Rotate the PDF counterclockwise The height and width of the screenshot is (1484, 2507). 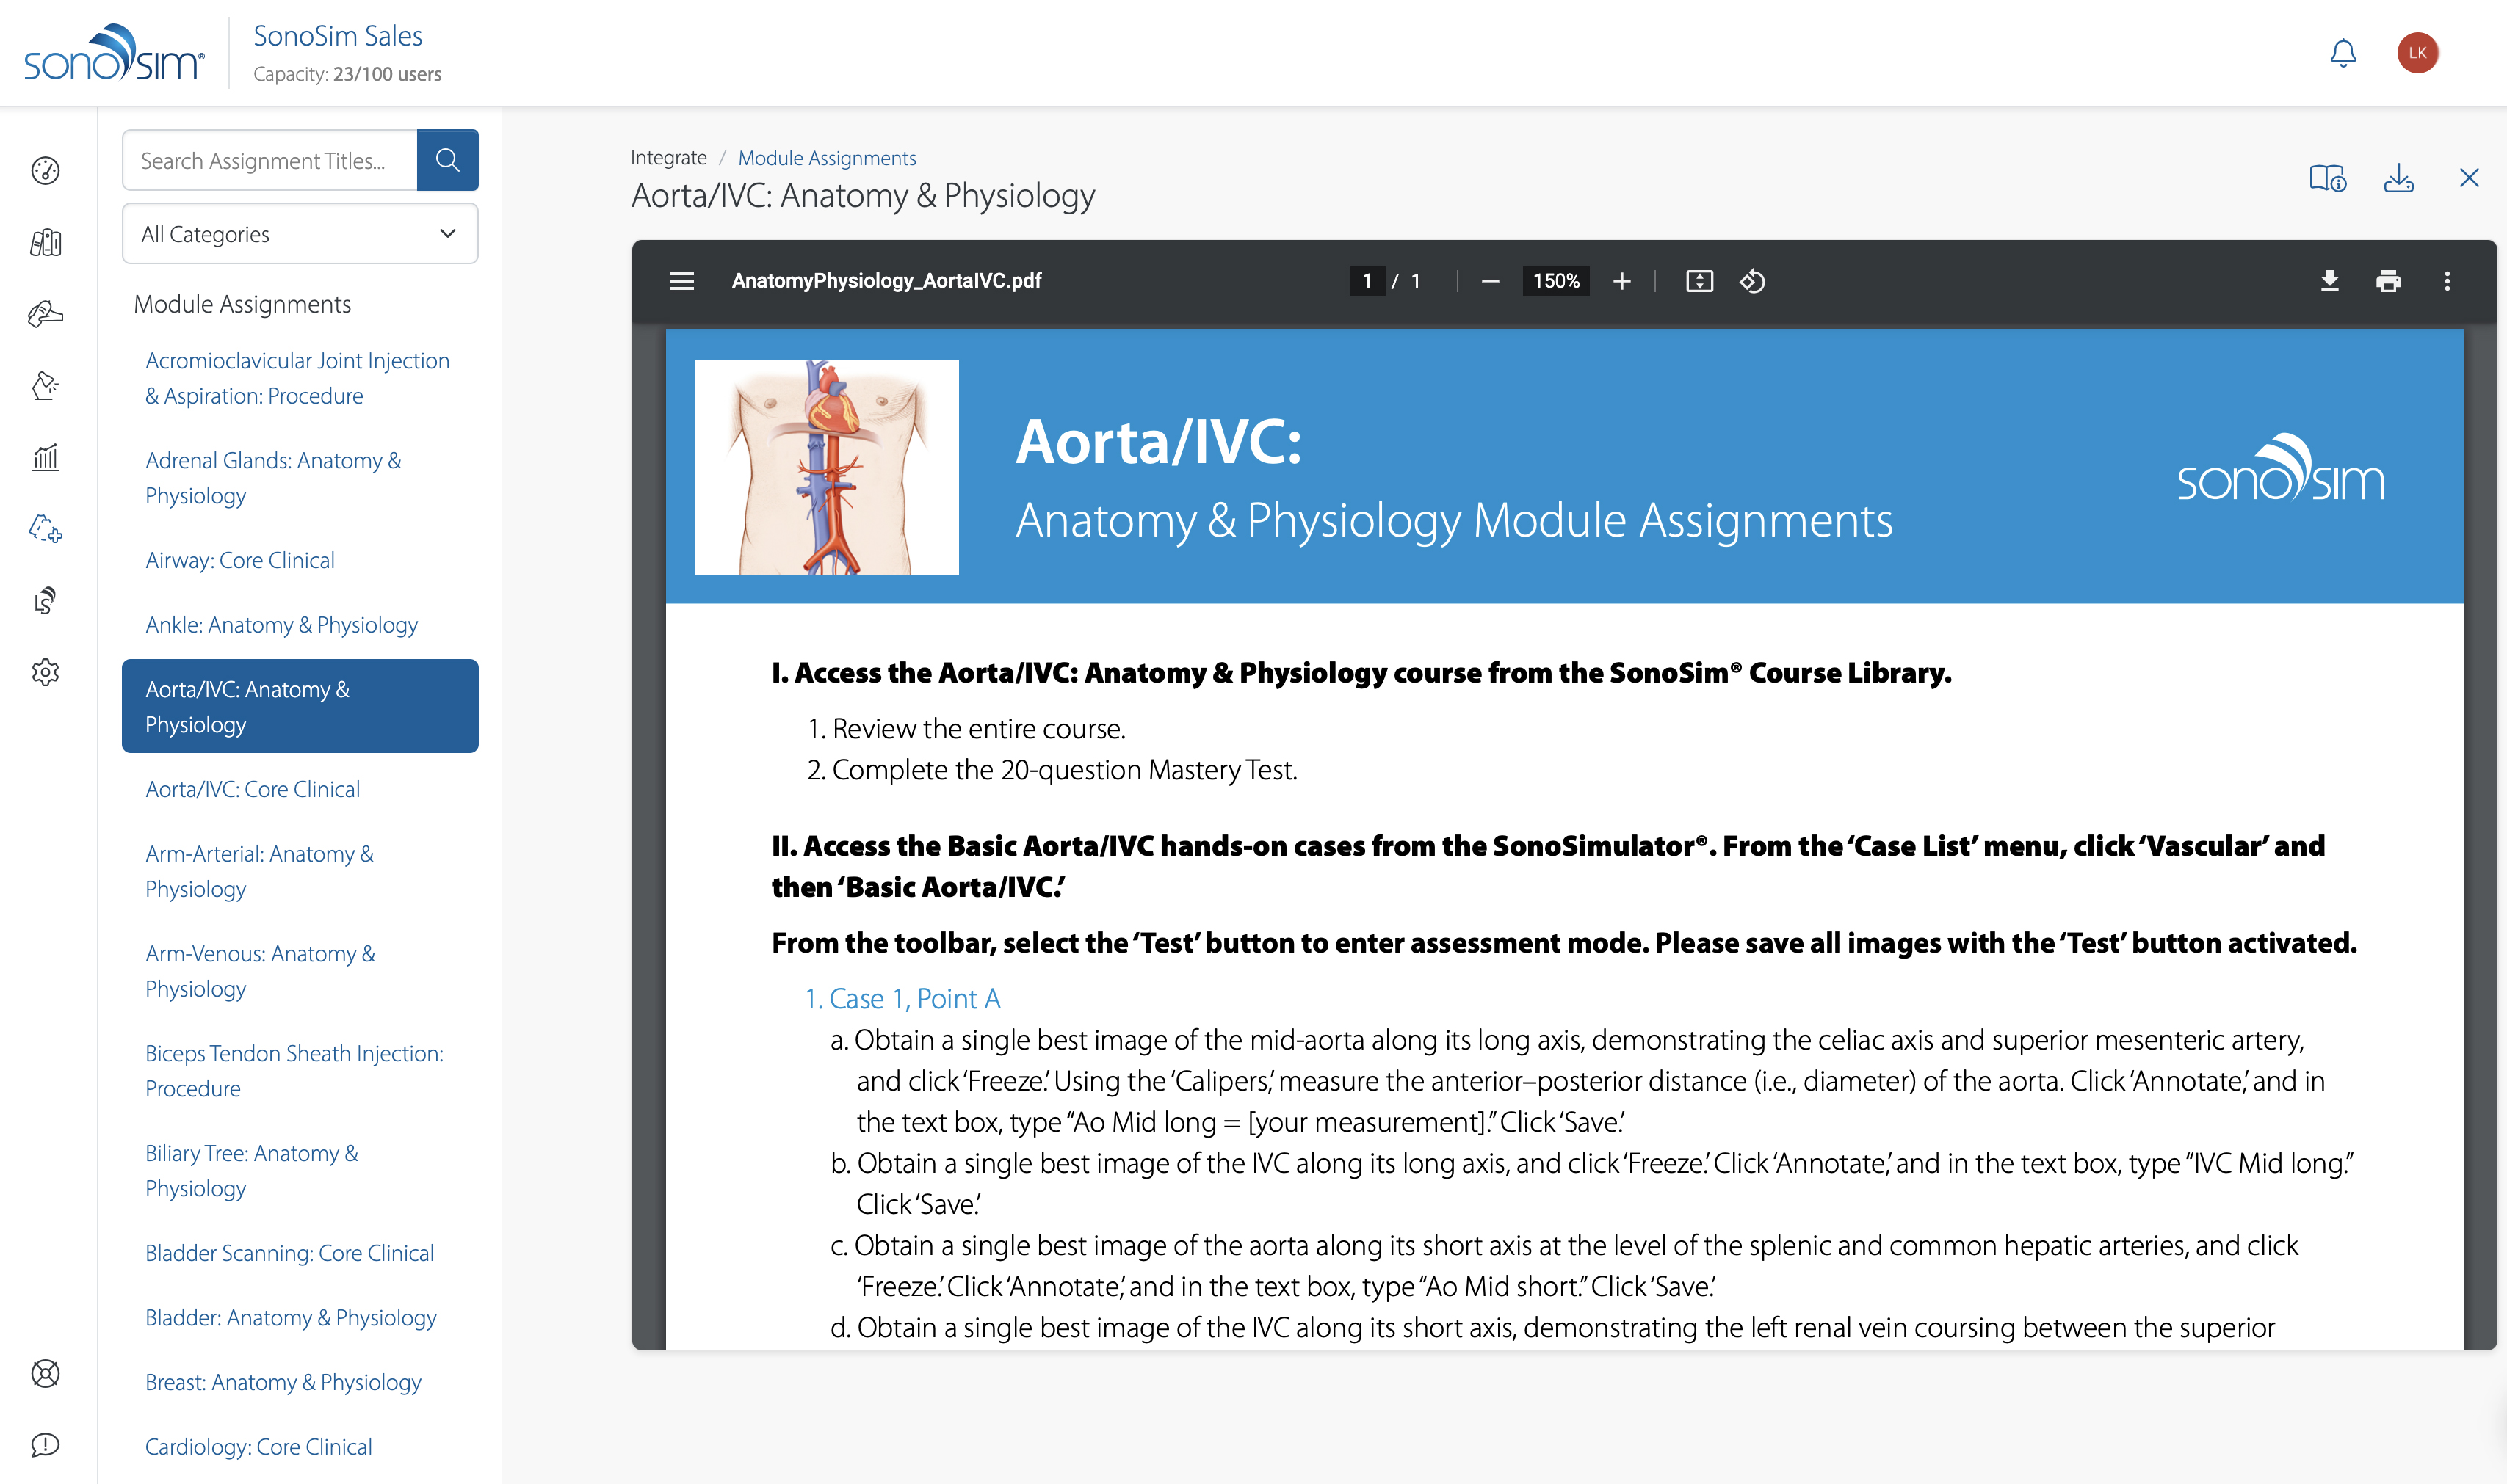(1751, 281)
